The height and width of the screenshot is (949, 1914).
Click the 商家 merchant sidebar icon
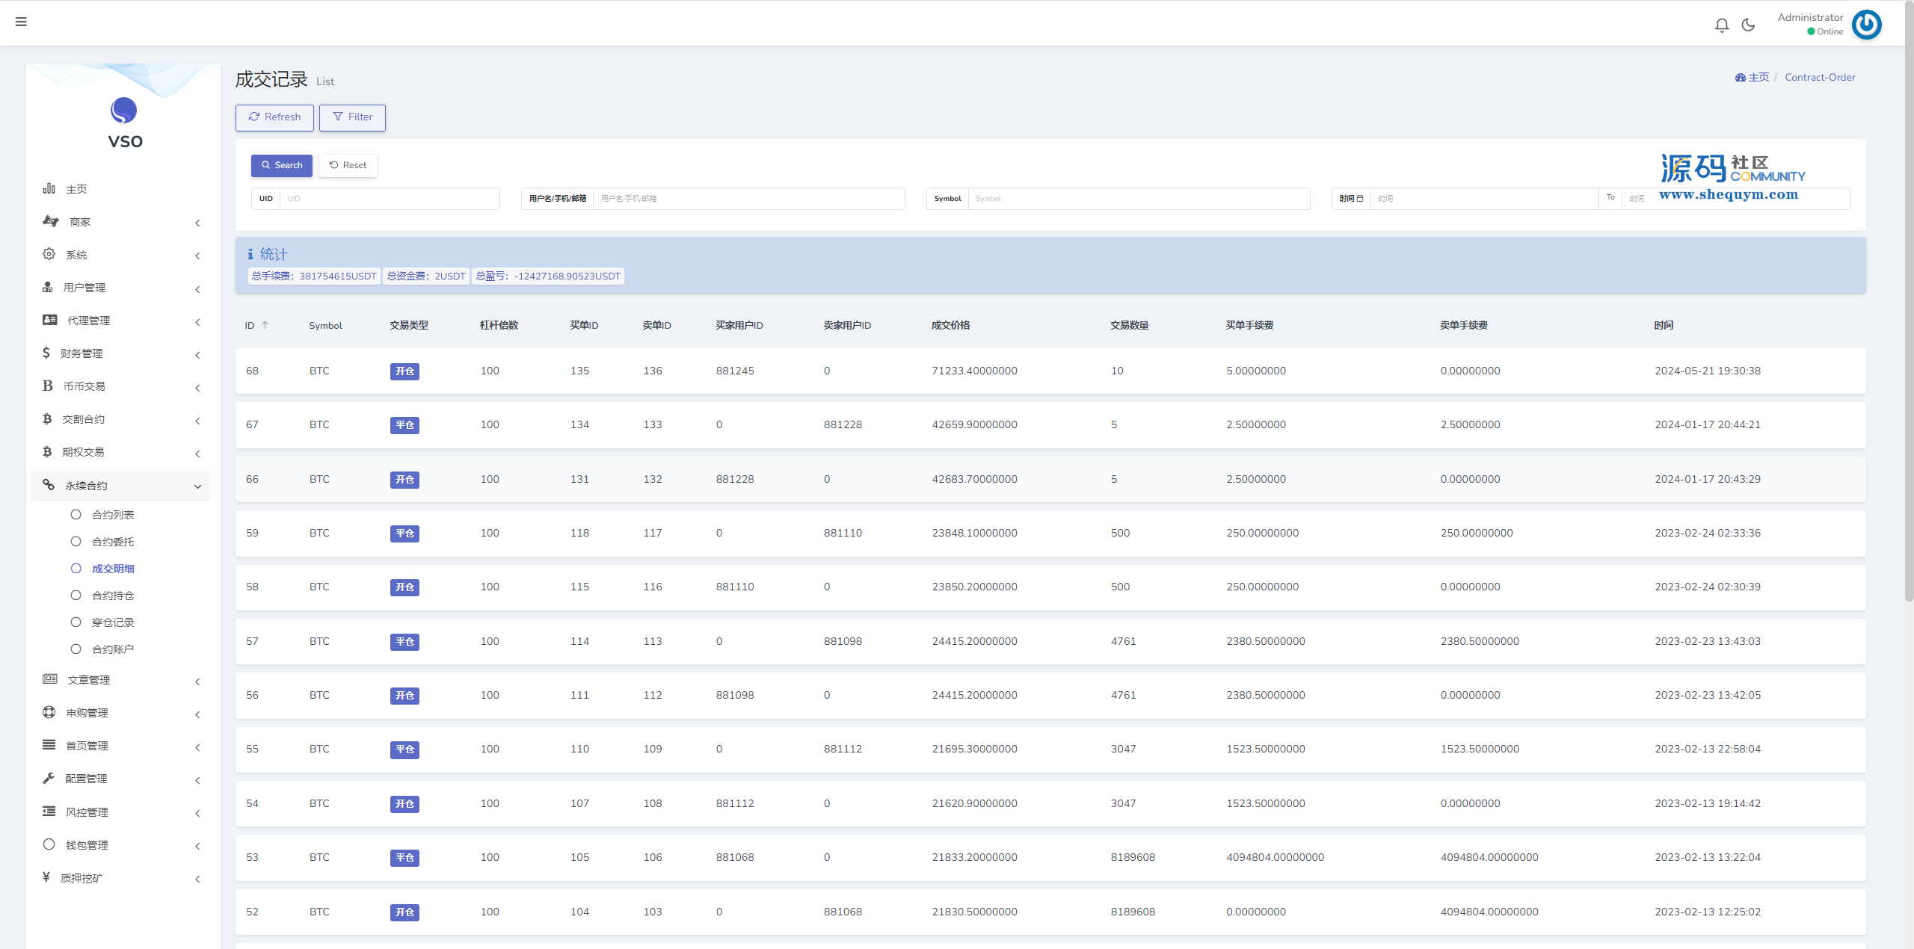tap(51, 221)
